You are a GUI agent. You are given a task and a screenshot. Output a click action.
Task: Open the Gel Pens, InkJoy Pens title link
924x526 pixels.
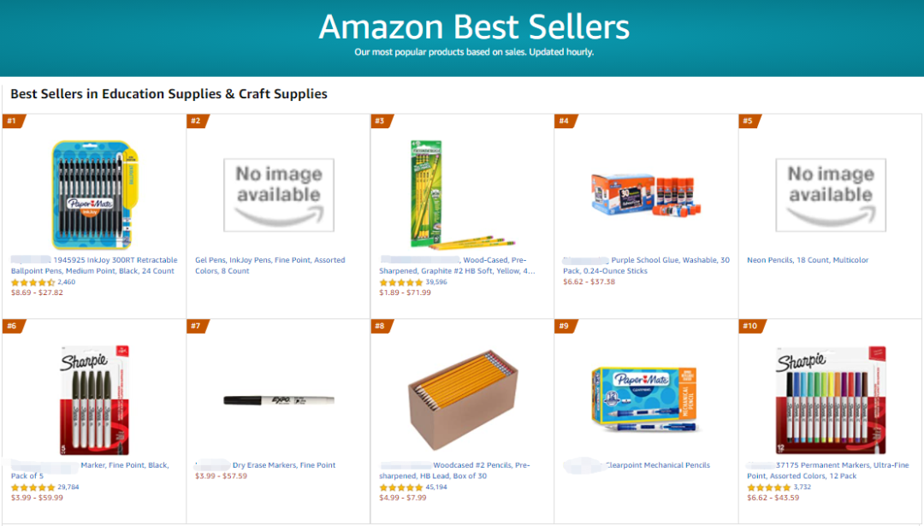[269, 265]
